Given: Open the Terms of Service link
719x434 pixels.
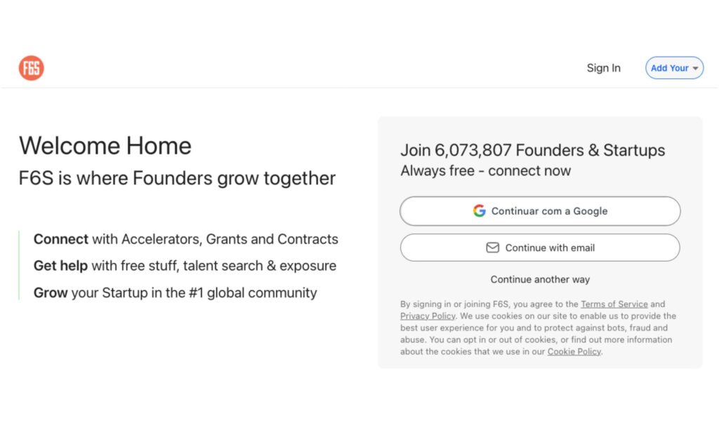Looking at the screenshot, I should (614, 304).
